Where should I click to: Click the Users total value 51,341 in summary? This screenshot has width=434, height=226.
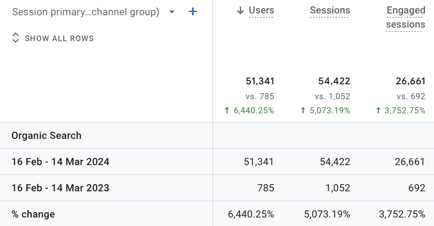point(260,81)
